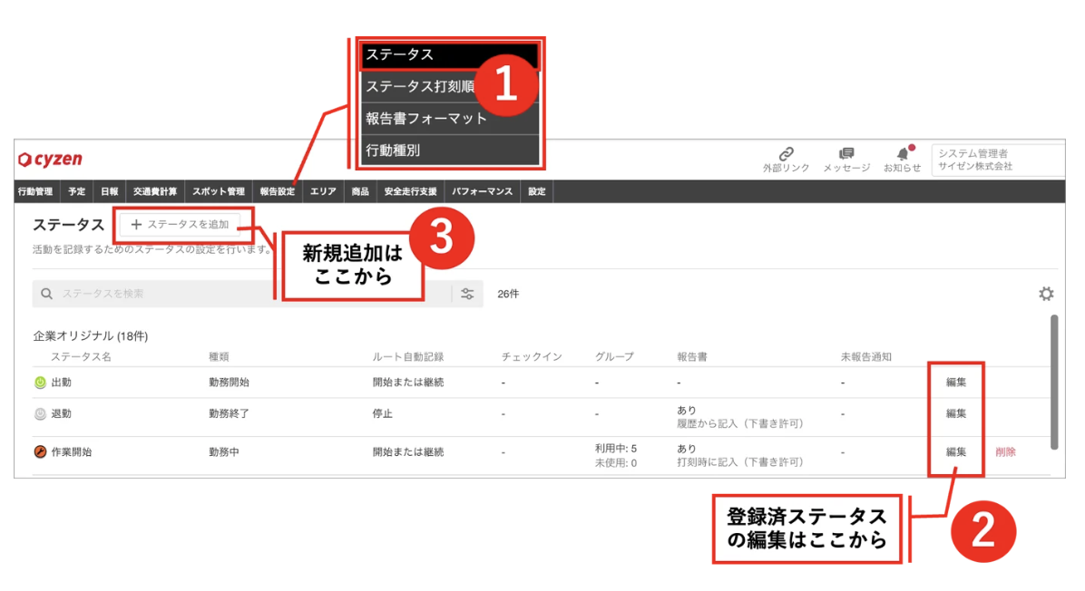Select ステータス打刻順 in the dropdown menu
1085x591 pixels.
coord(449,86)
